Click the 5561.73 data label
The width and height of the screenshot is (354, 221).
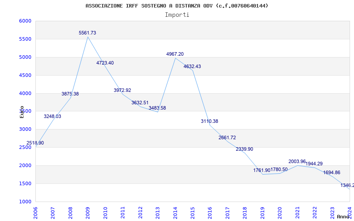(x=87, y=33)
